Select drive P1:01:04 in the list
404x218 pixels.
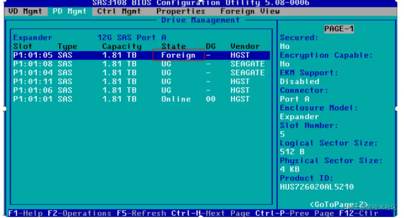pyautogui.click(x=33, y=72)
